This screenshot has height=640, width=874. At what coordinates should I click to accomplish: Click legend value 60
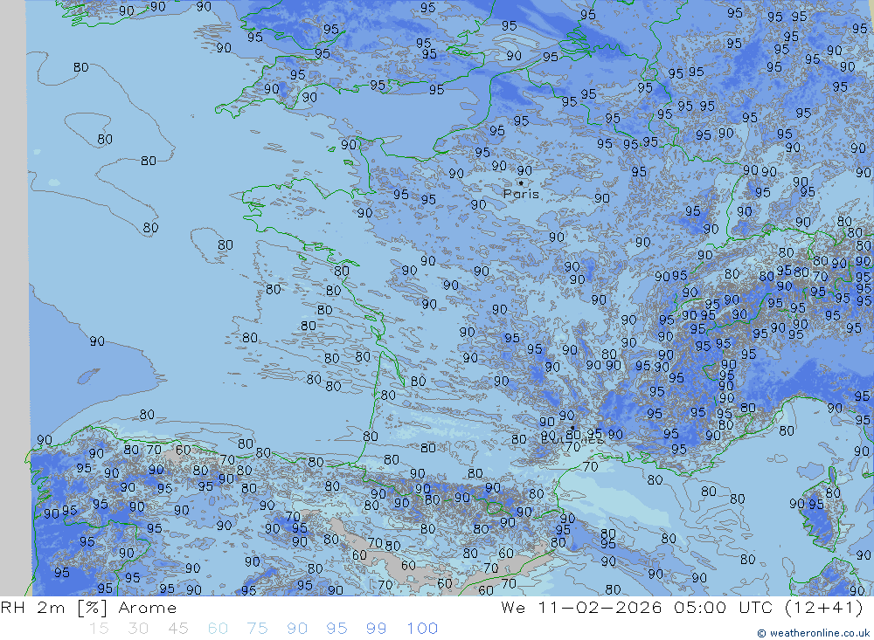pos(218,629)
